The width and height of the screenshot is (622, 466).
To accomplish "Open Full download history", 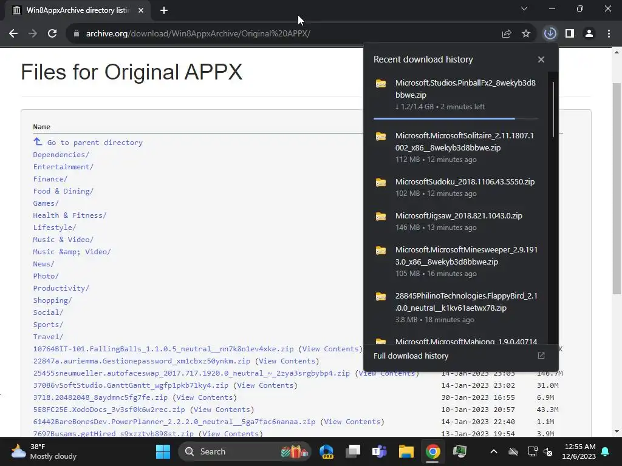I will (411, 356).
